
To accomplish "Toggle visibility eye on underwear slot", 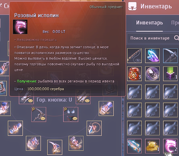I will pyautogui.click(x=75, y=118).
